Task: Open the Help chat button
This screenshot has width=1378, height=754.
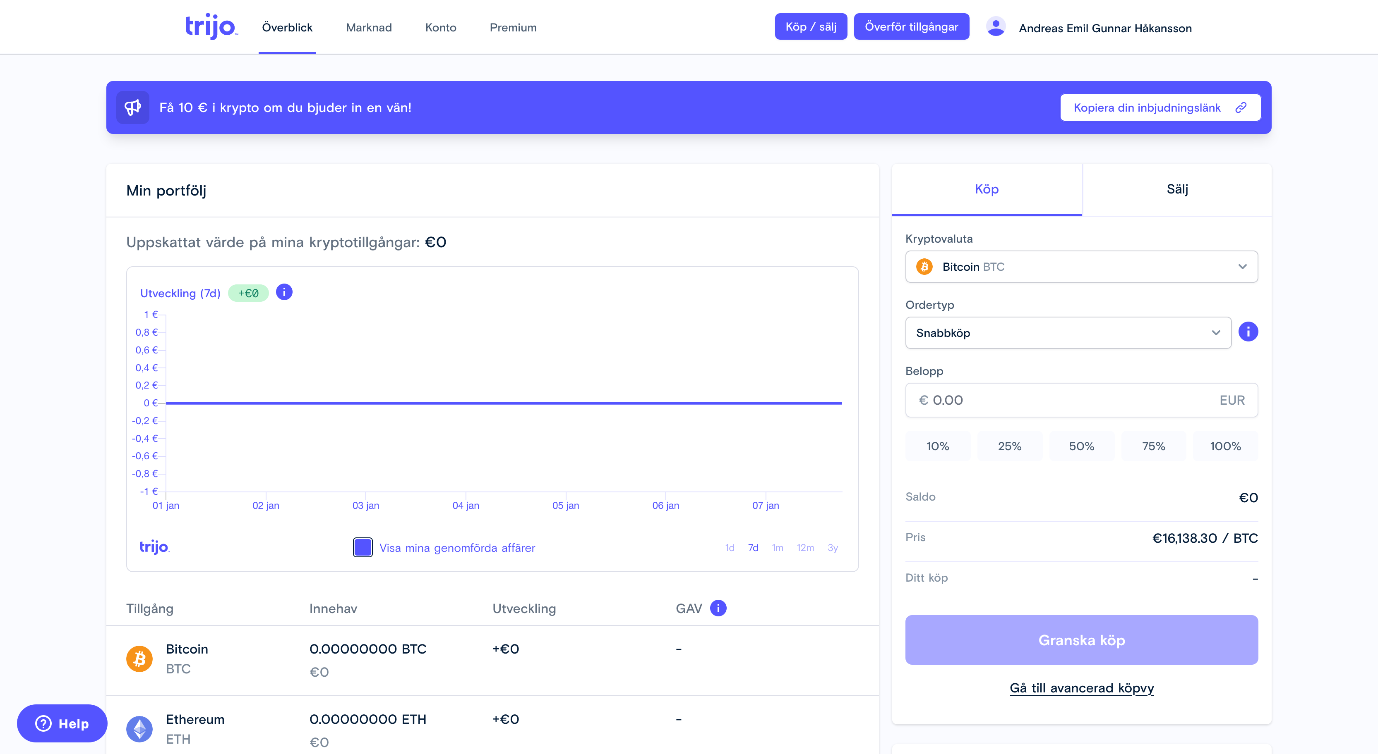Action: pos(62,723)
